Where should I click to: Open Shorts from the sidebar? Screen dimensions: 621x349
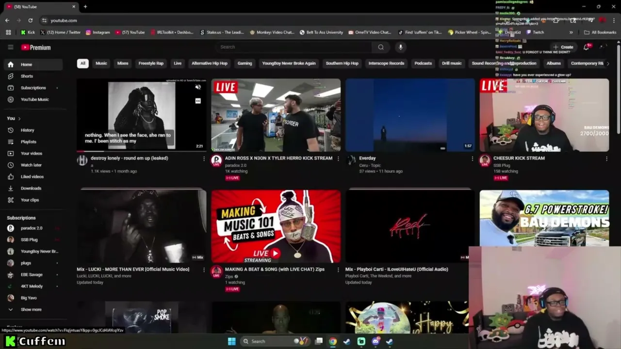[x=33, y=76]
